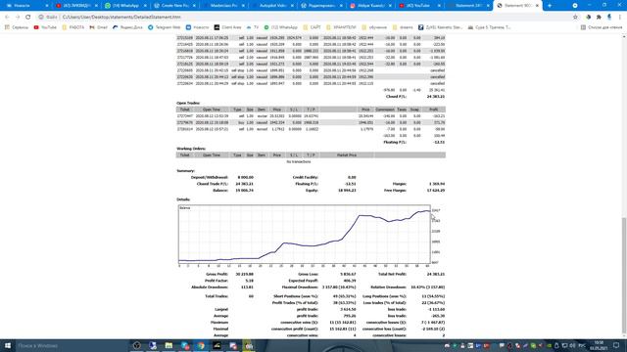The width and height of the screenshot is (627, 352).
Task: Click the Closed P/L total value
Action: (436, 97)
